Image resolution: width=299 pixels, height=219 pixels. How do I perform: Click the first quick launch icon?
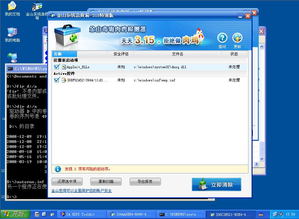(x=37, y=214)
